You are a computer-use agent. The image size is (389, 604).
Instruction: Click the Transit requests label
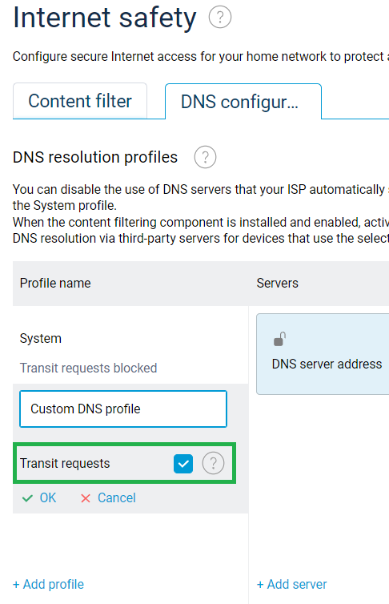point(65,463)
